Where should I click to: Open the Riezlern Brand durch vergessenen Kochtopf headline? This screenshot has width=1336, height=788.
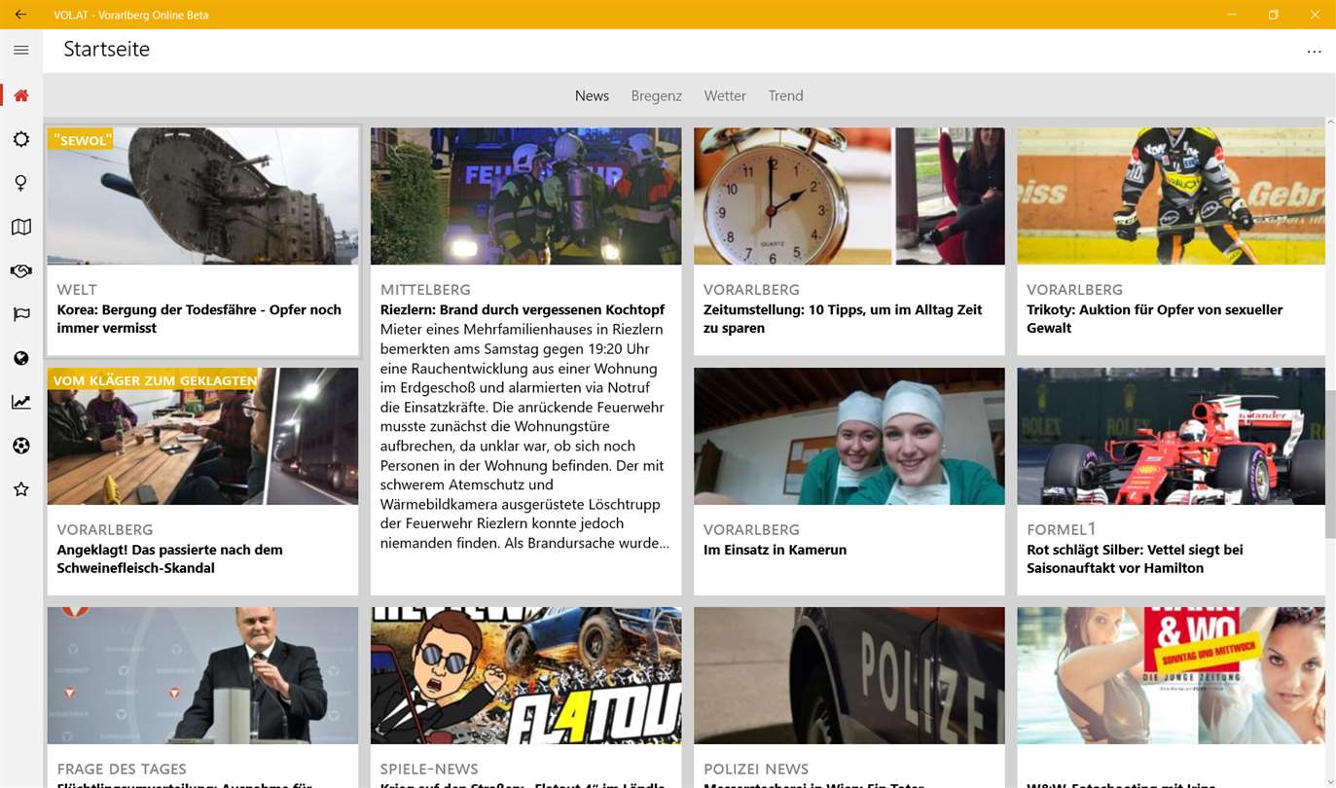[x=523, y=309]
